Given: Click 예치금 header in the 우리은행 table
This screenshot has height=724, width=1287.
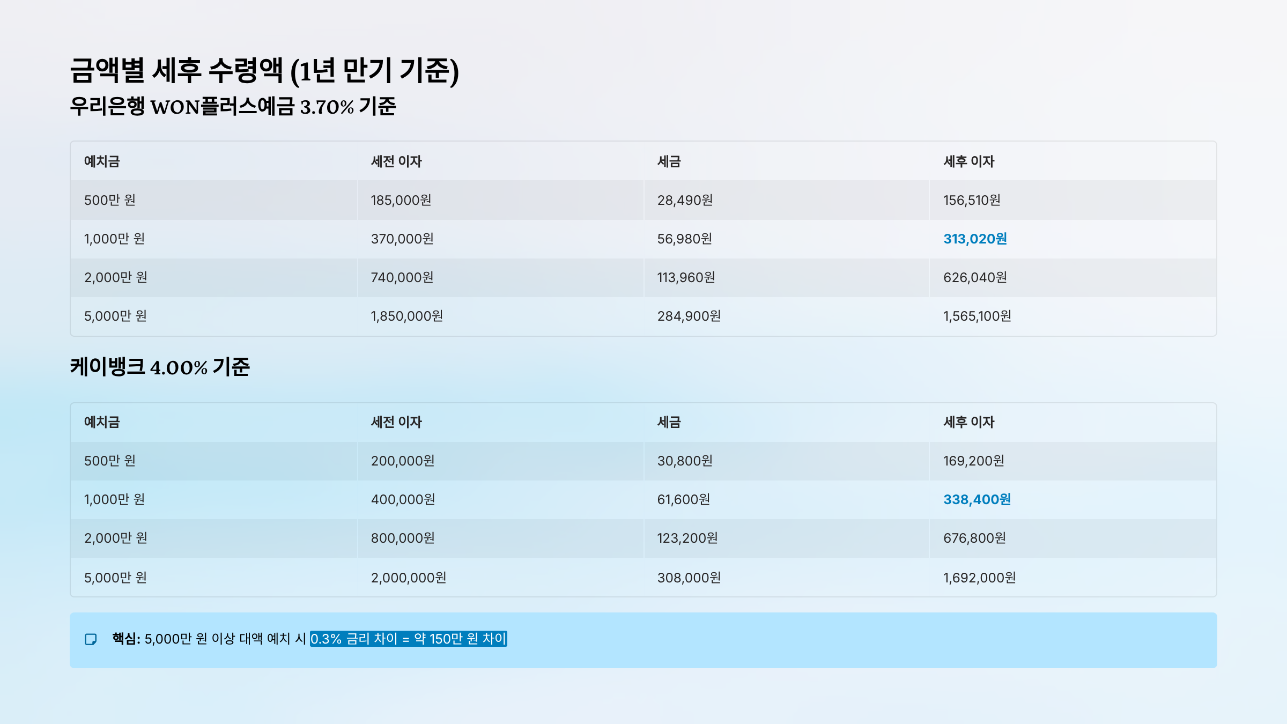Looking at the screenshot, I should click(102, 161).
